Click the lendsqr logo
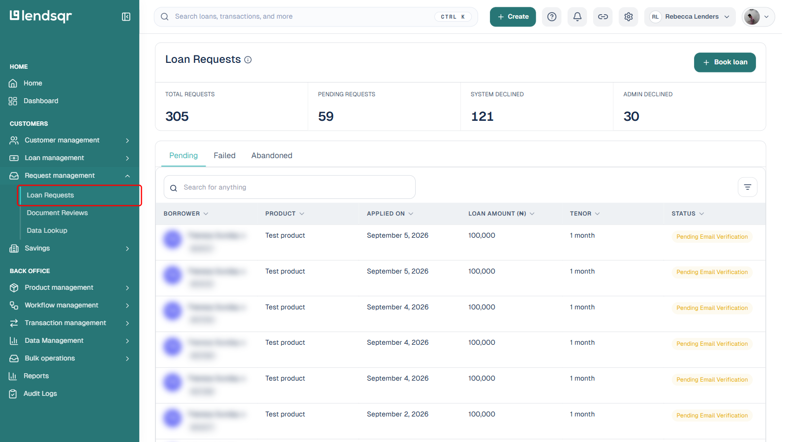Image resolution: width=787 pixels, height=442 pixels. tap(41, 16)
